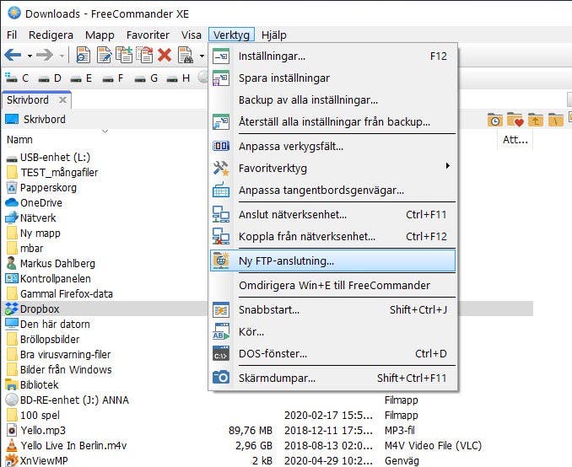Image resolution: width=572 pixels, height=467 pixels.
Task: Select drive F
Action: [x=113, y=78]
